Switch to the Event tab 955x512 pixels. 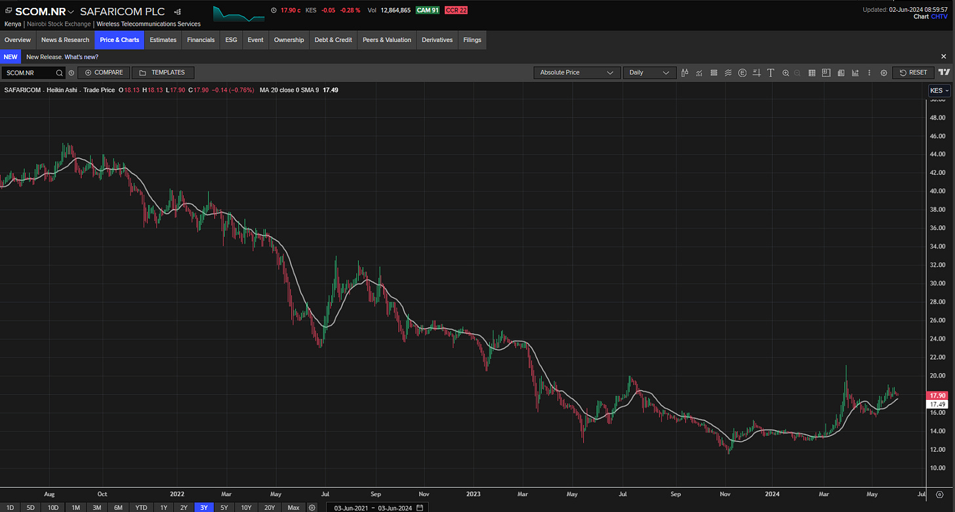[x=255, y=40]
